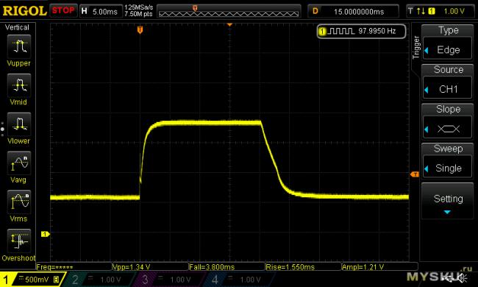The height and width of the screenshot is (287, 478).
Task: Click the 97.9950 Hz frequency counter
Action: tap(362, 31)
